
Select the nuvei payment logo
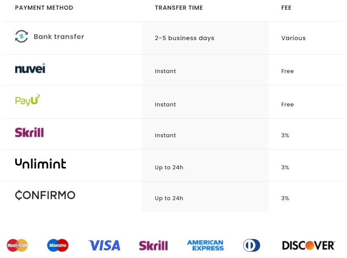click(x=30, y=68)
